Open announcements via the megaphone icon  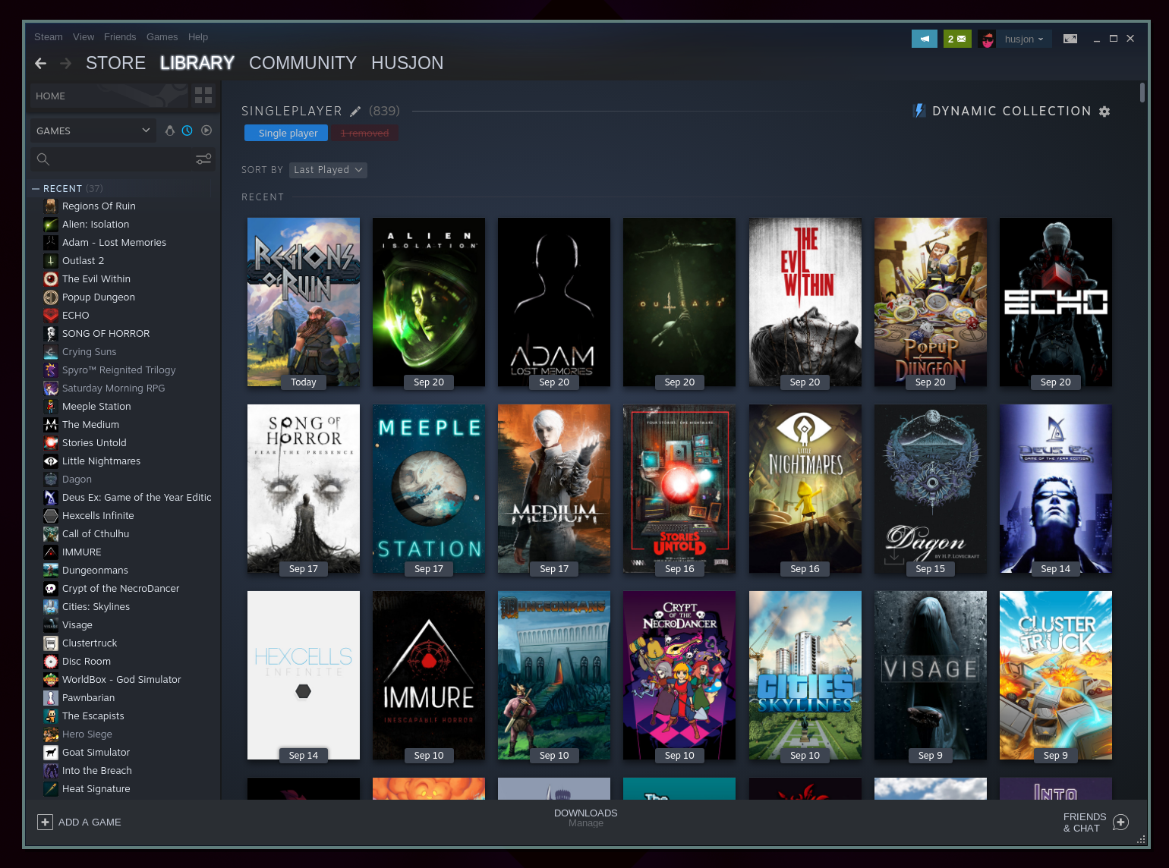[924, 38]
